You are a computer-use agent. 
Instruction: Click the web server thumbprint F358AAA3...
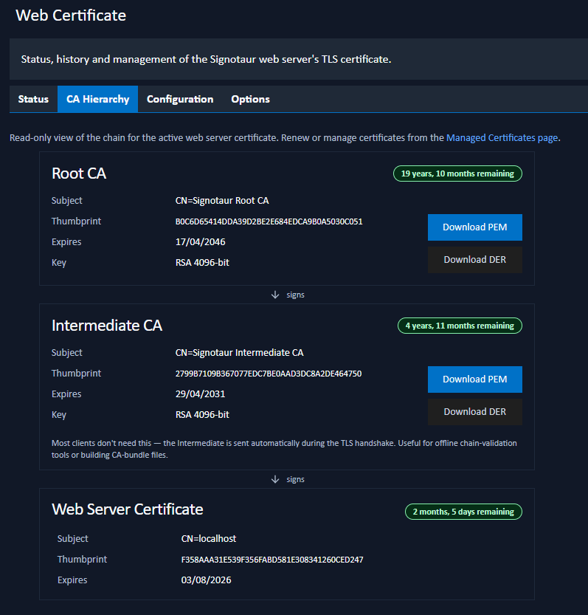[x=272, y=560]
